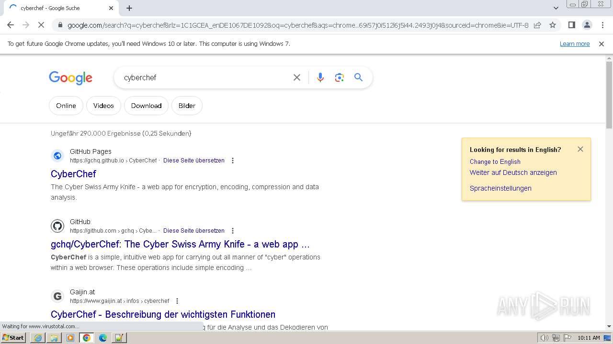Open CyberChef Beschreibung Gaijin.at result

click(x=163, y=314)
